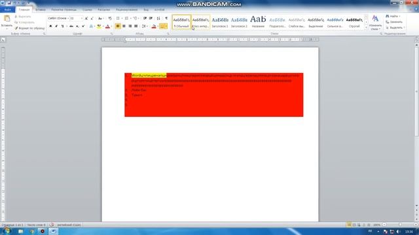This screenshot has height=235, width=419.
Task: Toggle Underline formatting
Action: coord(63,26)
